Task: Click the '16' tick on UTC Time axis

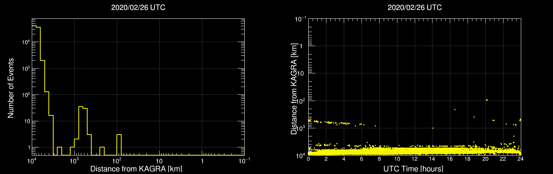Action: coord(450,159)
